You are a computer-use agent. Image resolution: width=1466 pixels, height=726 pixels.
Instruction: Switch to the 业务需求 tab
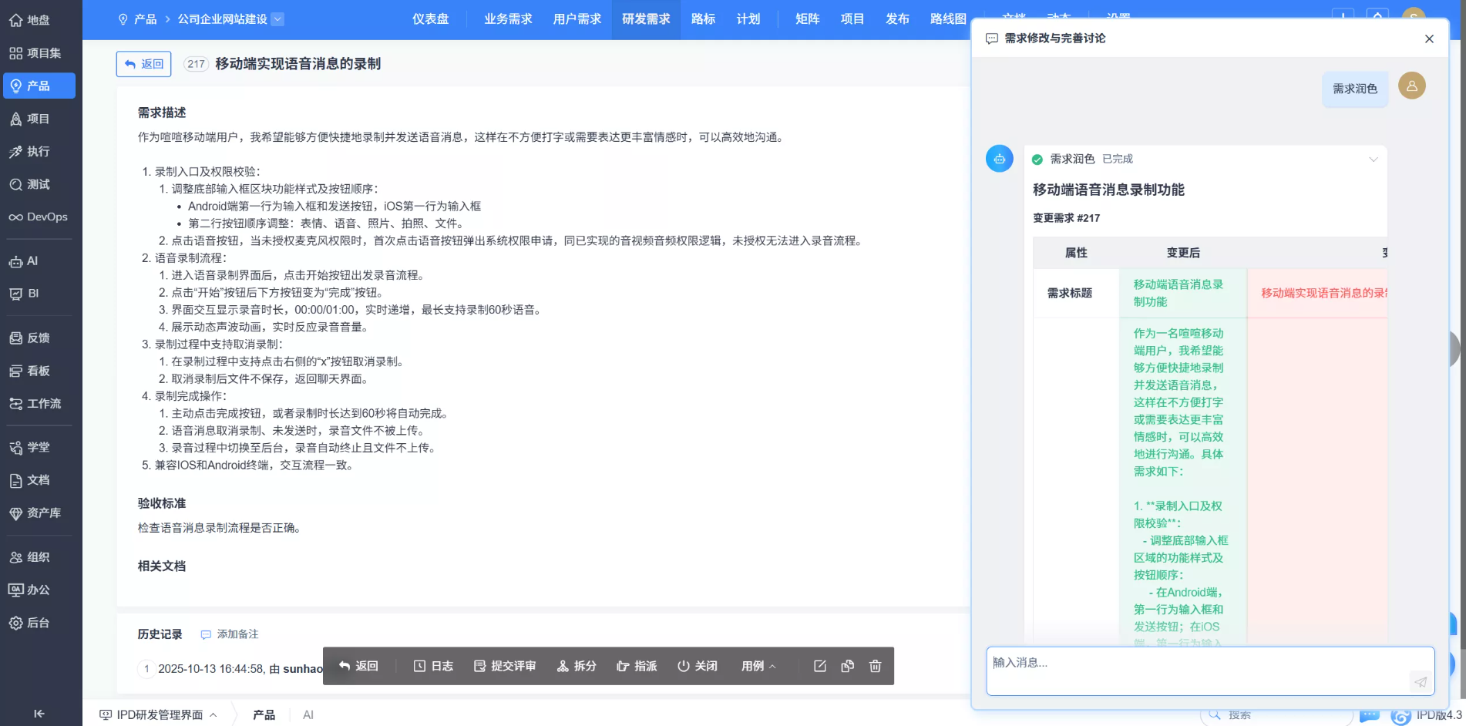tap(506, 19)
